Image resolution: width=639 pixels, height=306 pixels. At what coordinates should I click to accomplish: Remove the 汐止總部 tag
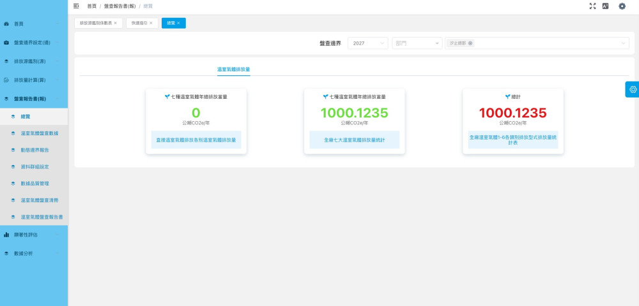[x=471, y=43]
